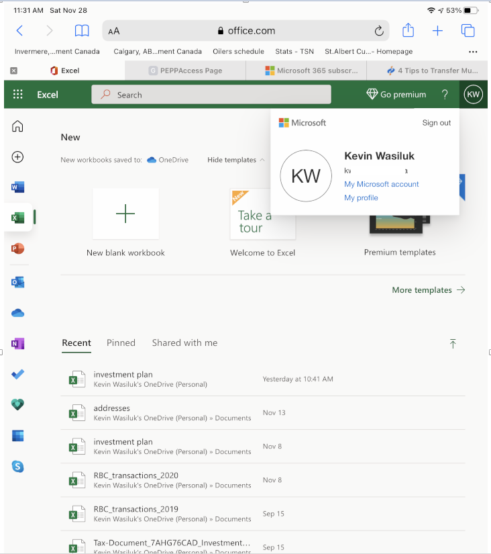Click the large KW profile picture

[x=306, y=175]
